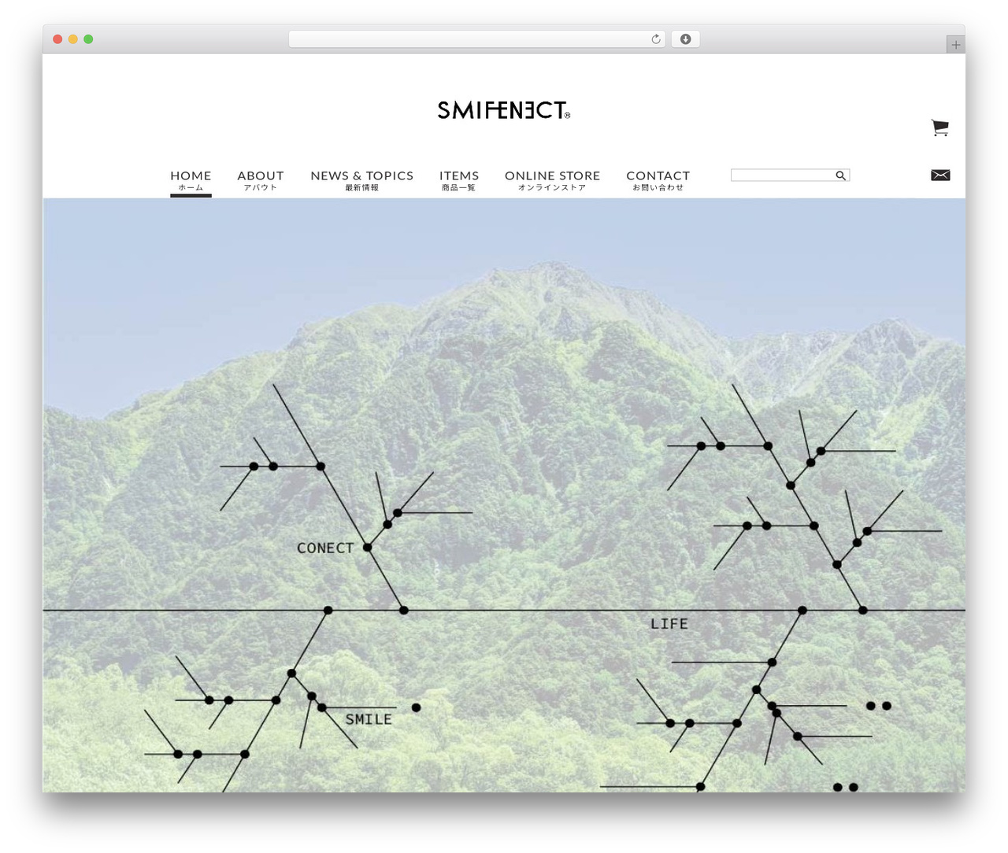The width and height of the screenshot is (1008, 853).
Task: Click the envelope mail icon
Action: click(x=940, y=175)
